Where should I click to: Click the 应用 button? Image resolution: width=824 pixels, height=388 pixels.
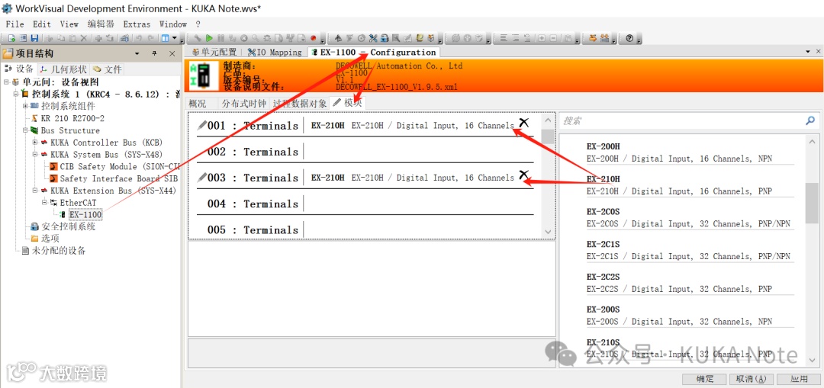pos(798,379)
